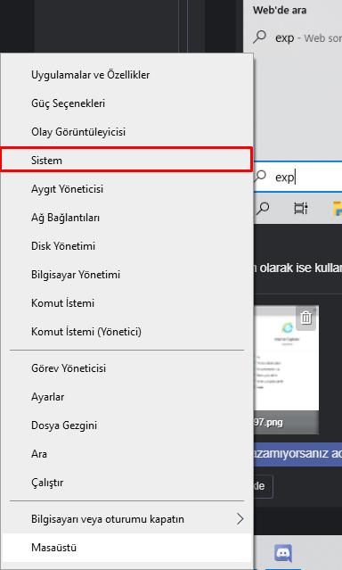The height and width of the screenshot is (570, 342).
Task: Click the search box containing exp
Action: (297, 177)
